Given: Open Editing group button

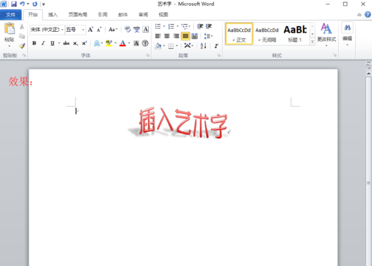Looking at the screenshot, I should click(347, 34).
